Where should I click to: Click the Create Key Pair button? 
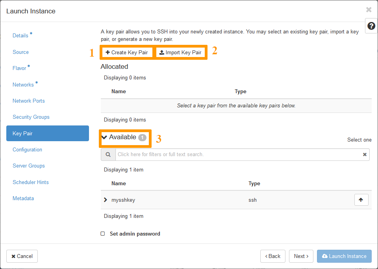point(127,52)
